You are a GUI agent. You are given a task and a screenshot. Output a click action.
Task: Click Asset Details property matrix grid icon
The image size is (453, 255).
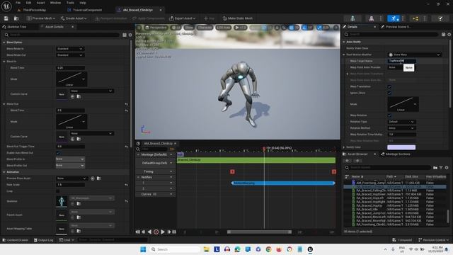[125, 35]
